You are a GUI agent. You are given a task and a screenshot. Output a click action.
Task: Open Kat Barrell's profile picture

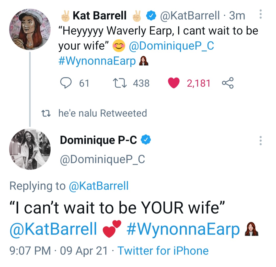point(30,29)
